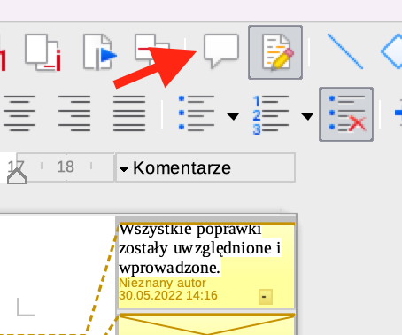The width and height of the screenshot is (402, 335).
Task: Center align the paragraph
Action: 19,113
